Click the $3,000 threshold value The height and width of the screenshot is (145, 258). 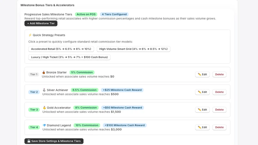click(116, 130)
